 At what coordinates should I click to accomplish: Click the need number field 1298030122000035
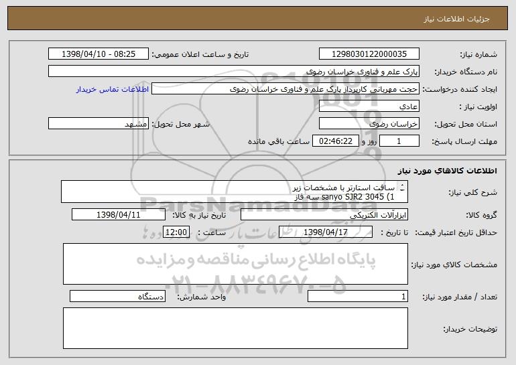click(369, 54)
